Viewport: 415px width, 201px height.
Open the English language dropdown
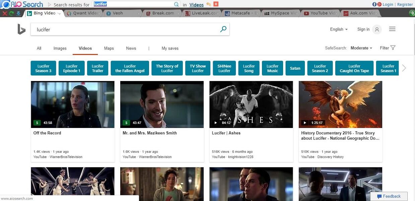(339, 29)
